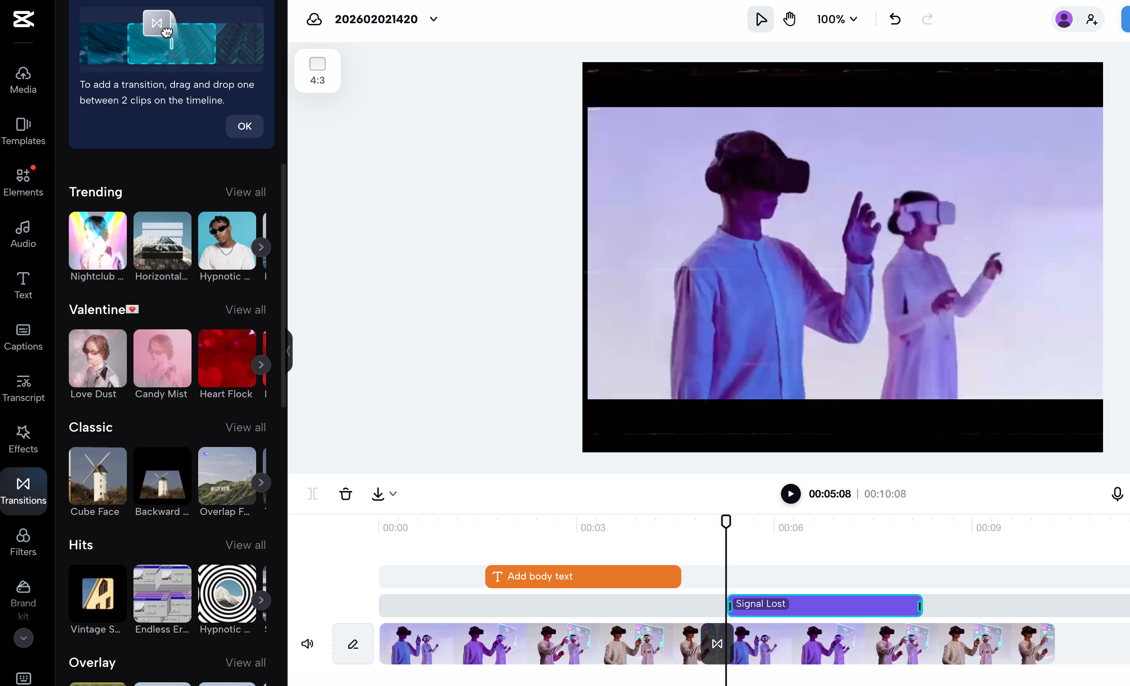Check the 4:3 aspect ratio checkbox
The image size is (1130, 686).
pyautogui.click(x=317, y=64)
